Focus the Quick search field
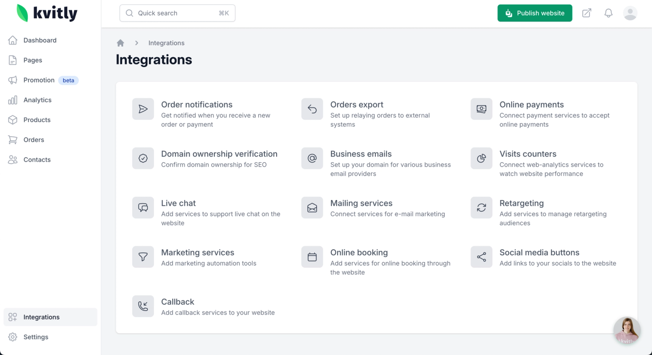This screenshot has height=355, width=652. click(177, 13)
